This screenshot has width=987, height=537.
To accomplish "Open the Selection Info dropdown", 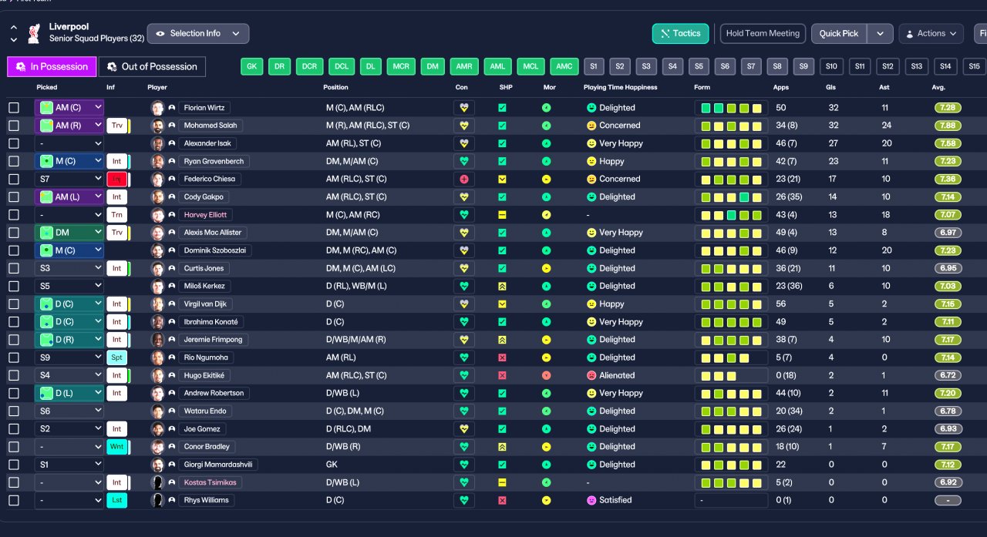I will pyautogui.click(x=198, y=33).
